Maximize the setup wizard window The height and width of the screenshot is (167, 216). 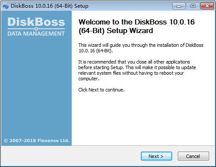click(x=193, y=6)
